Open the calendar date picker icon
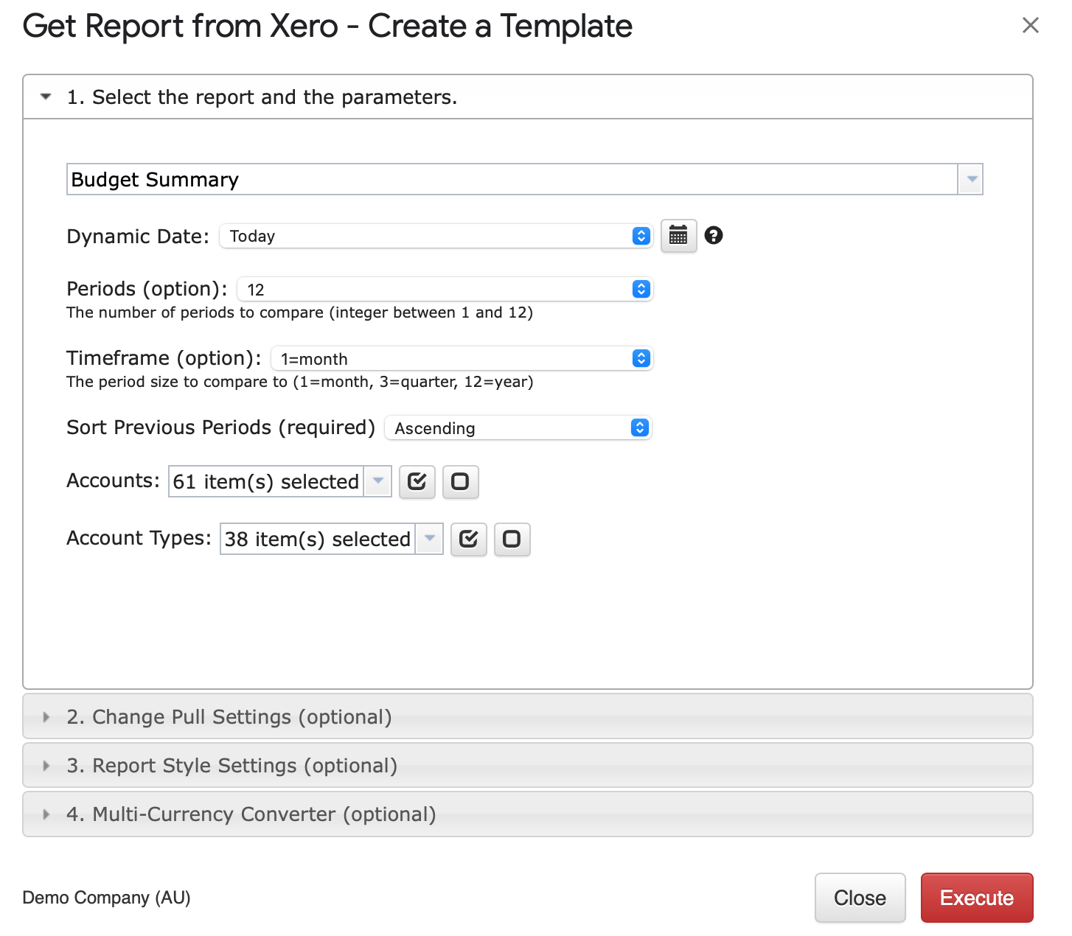 click(678, 236)
